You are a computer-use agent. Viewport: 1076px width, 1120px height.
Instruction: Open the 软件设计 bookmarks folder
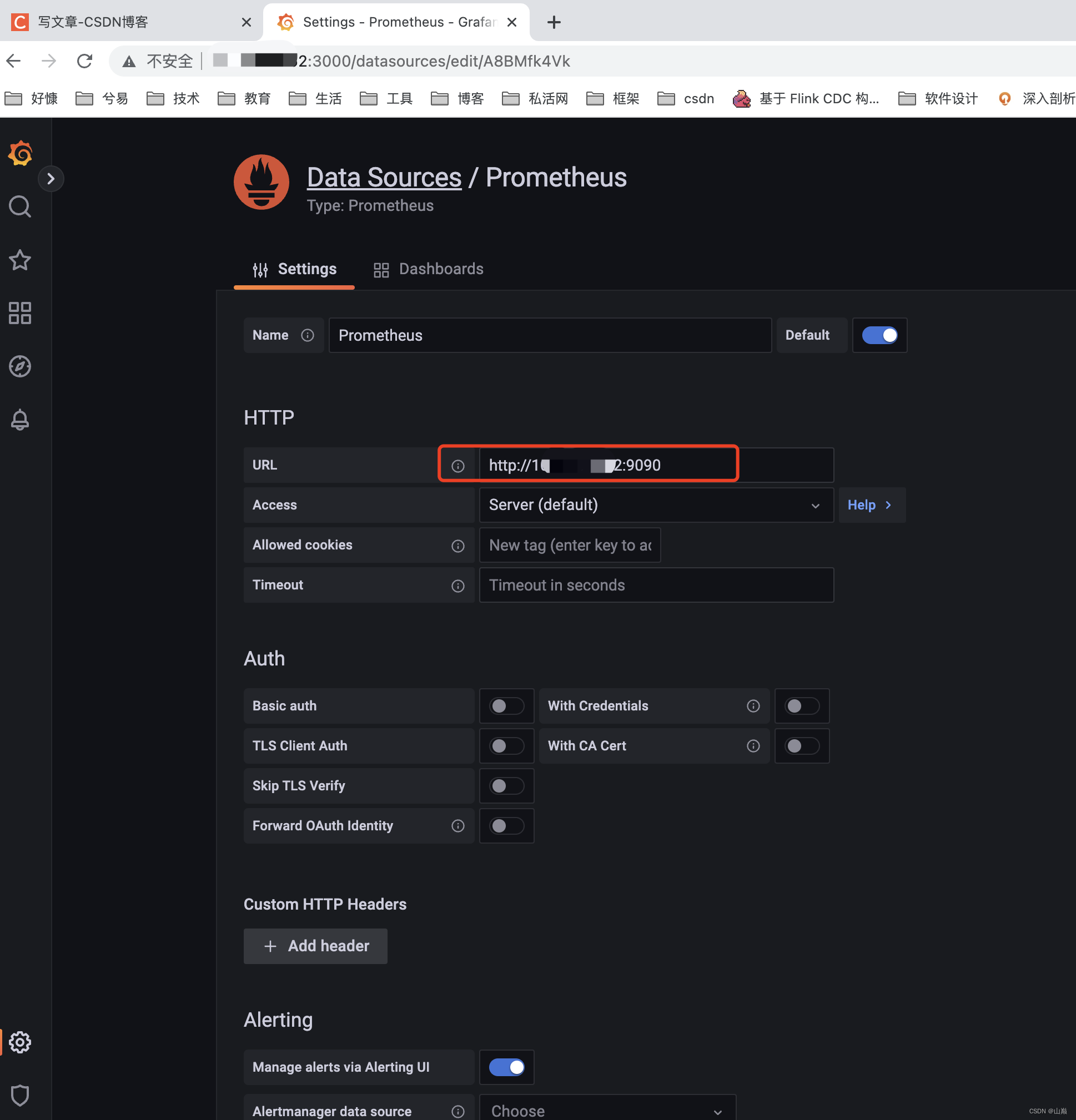[938, 99]
